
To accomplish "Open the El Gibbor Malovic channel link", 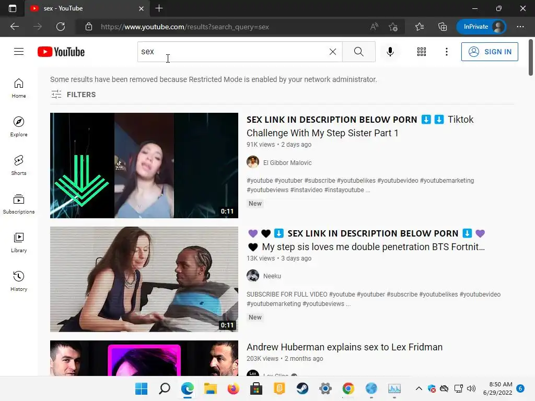I will [287, 163].
